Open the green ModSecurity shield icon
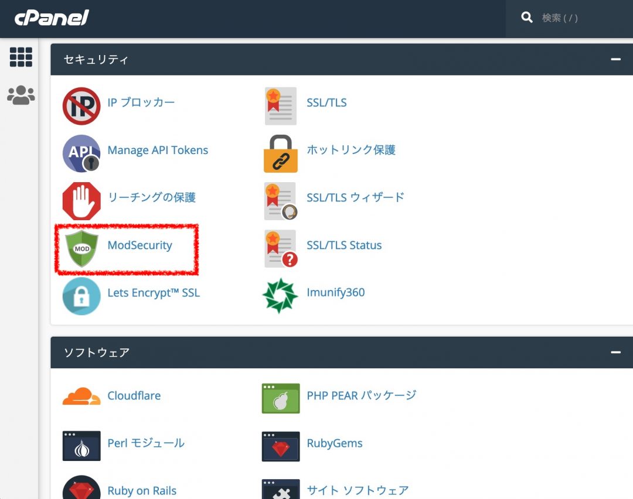This screenshot has width=633, height=499. tap(81, 248)
